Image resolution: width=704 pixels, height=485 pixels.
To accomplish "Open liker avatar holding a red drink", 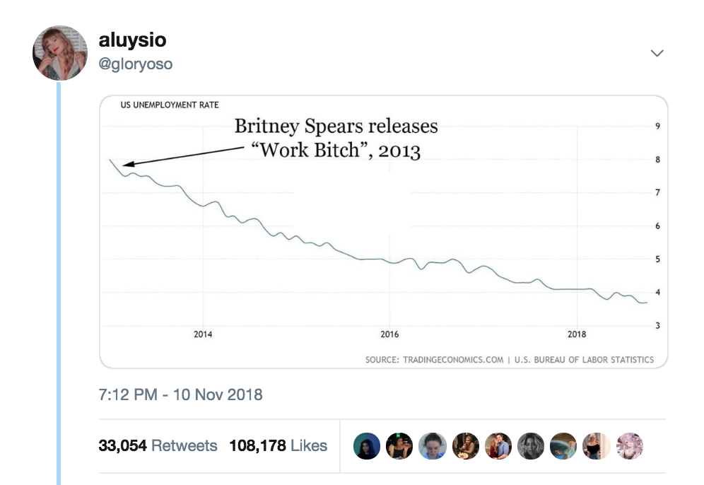I will coord(399,446).
